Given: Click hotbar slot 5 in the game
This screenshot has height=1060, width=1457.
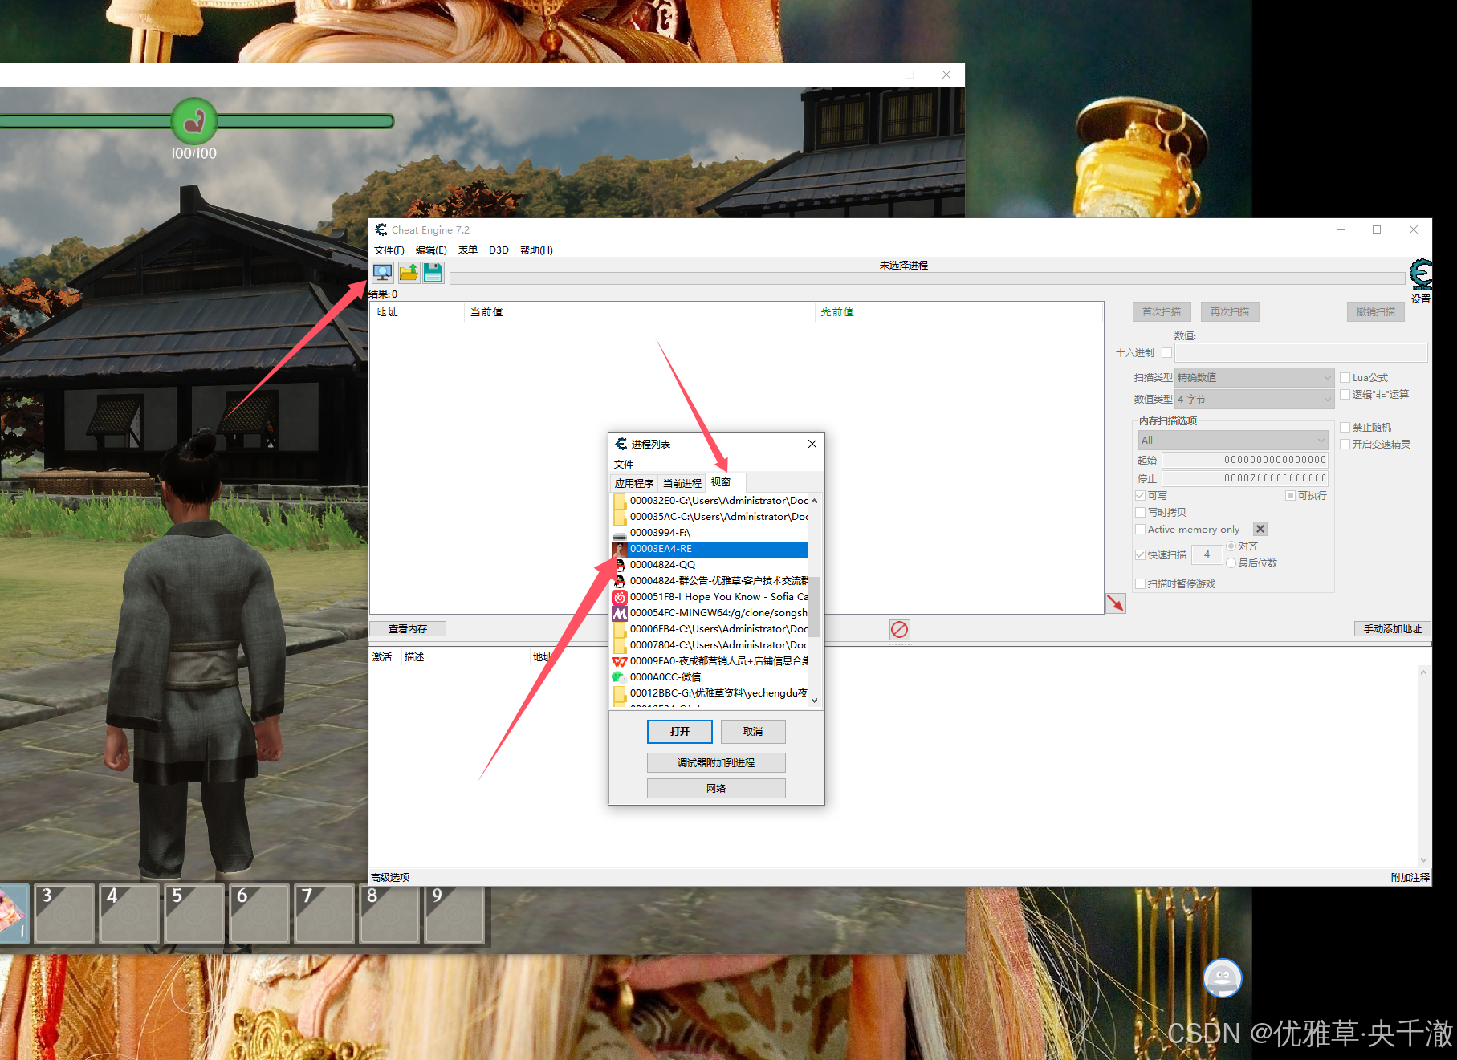Looking at the screenshot, I should [x=194, y=913].
